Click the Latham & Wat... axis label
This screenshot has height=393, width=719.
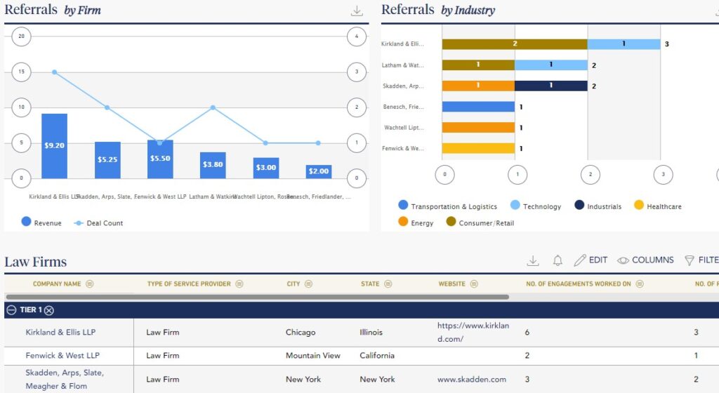(402, 65)
